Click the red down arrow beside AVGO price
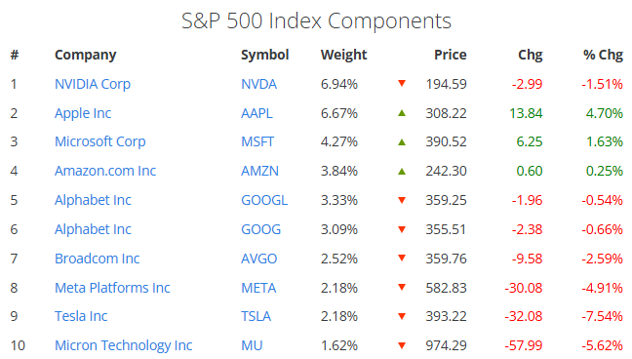 [x=402, y=259]
